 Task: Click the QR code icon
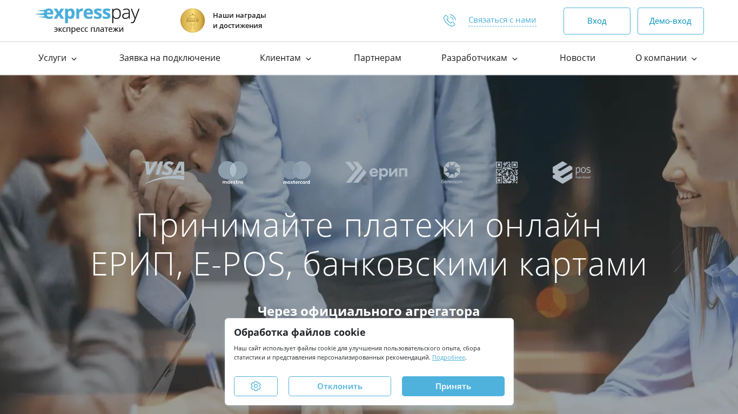pos(507,172)
